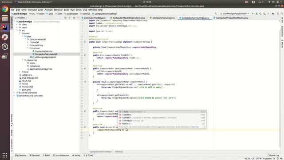Open the TODO tool window button
The image size is (284, 160).
[88, 155]
